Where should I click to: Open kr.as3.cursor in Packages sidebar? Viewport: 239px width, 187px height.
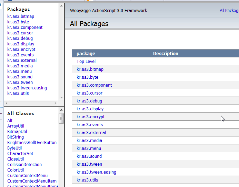[x=20, y=33]
